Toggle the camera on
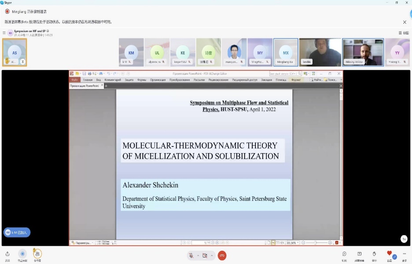 point(205,256)
